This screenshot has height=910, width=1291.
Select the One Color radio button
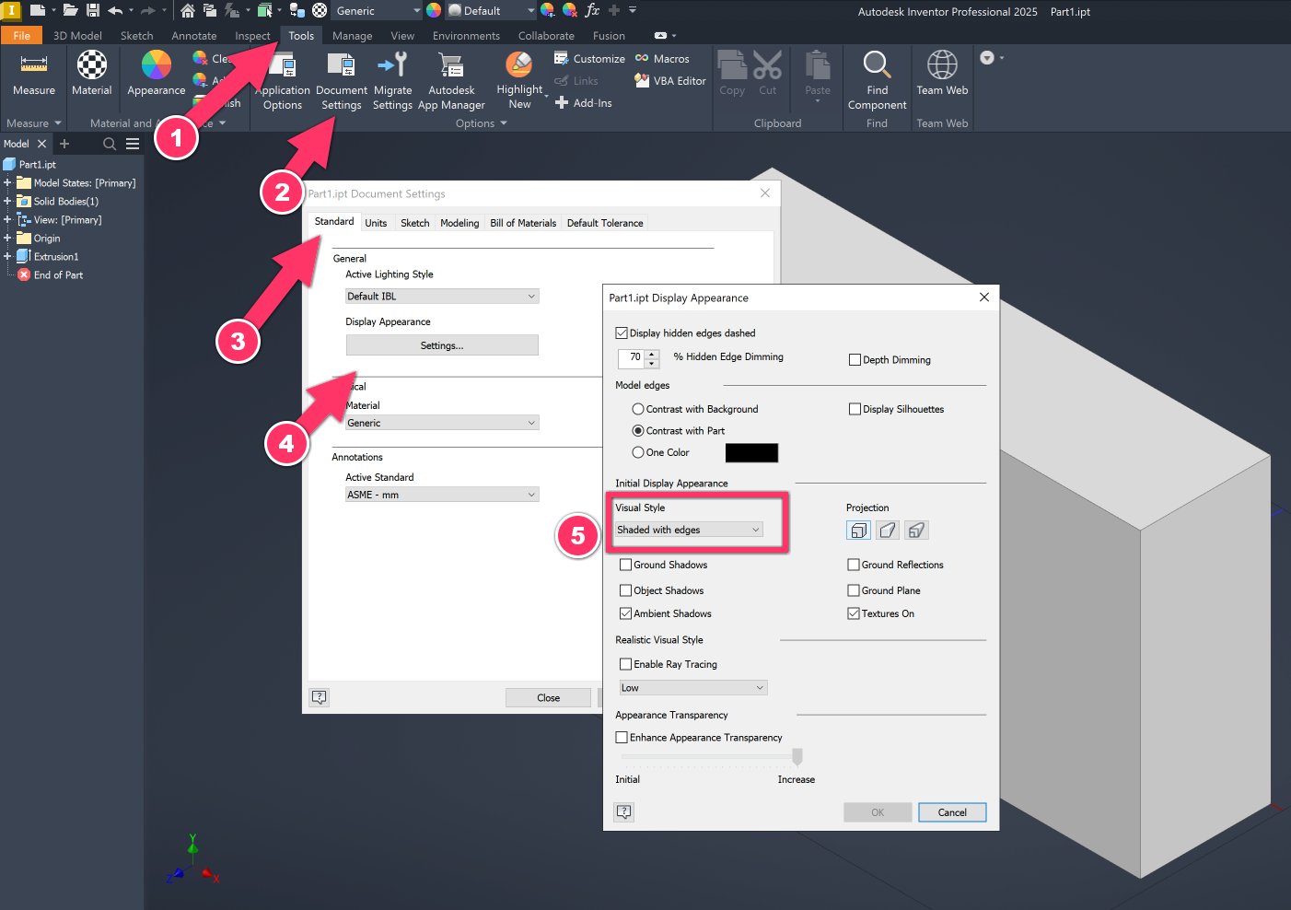click(x=638, y=452)
